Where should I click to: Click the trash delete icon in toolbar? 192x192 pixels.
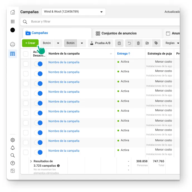138,43
